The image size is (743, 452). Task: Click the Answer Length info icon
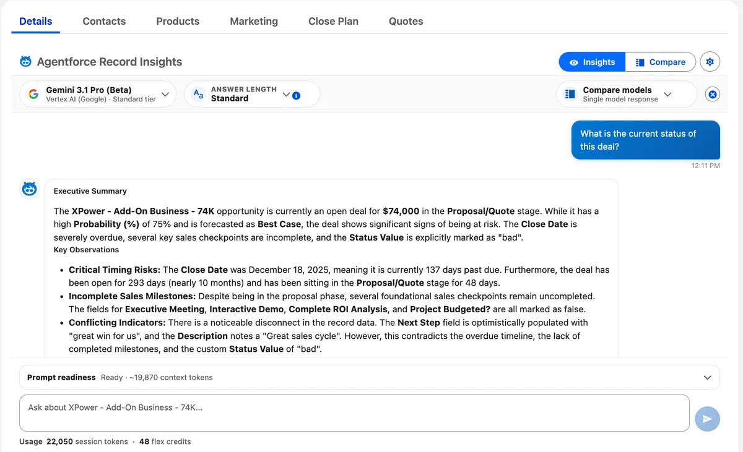[x=296, y=95]
